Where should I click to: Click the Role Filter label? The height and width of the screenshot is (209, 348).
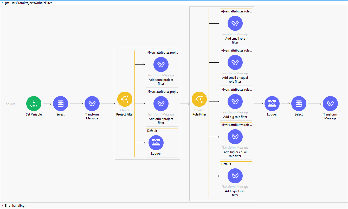199,114
